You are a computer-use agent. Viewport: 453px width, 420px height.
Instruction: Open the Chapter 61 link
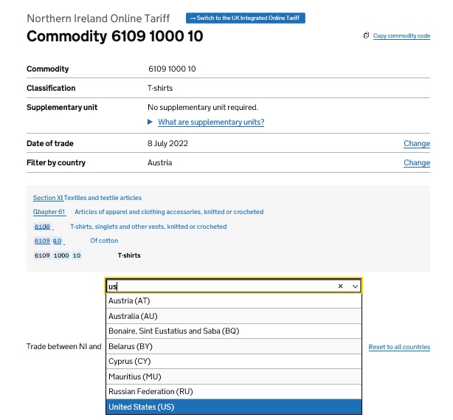coord(49,212)
